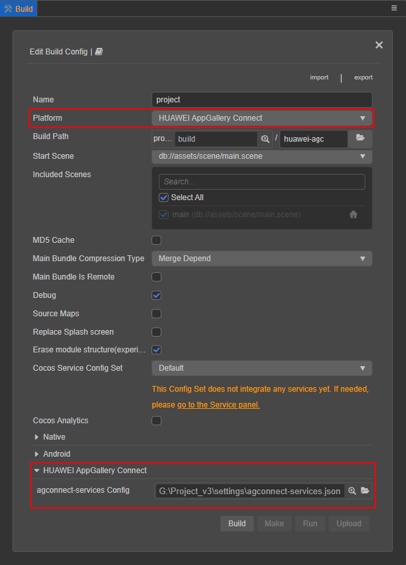Expand the Android section
The height and width of the screenshot is (565, 406).
click(36, 454)
